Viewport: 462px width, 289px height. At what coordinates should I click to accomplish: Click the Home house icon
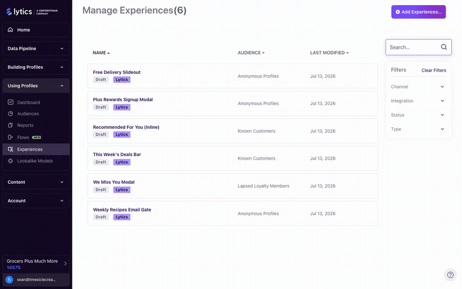pyautogui.click(x=10, y=30)
